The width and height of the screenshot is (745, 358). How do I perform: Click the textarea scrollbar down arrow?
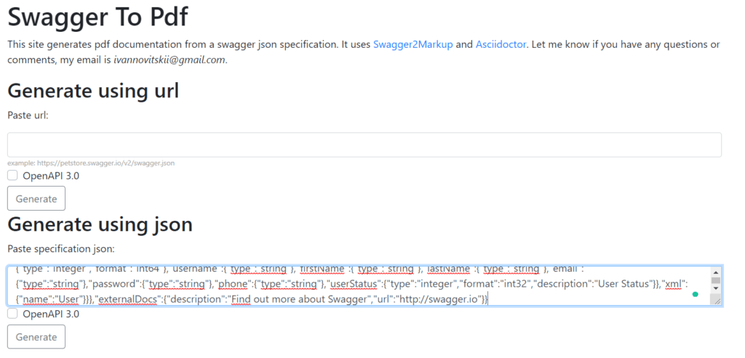tap(716, 289)
